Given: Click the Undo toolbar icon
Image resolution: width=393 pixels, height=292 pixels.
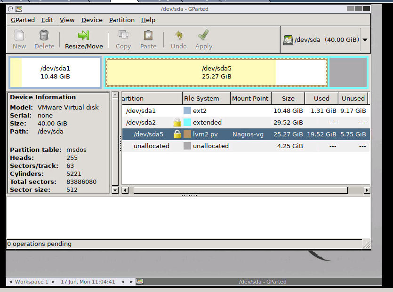Looking at the screenshot, I should (x=179, y=35).
